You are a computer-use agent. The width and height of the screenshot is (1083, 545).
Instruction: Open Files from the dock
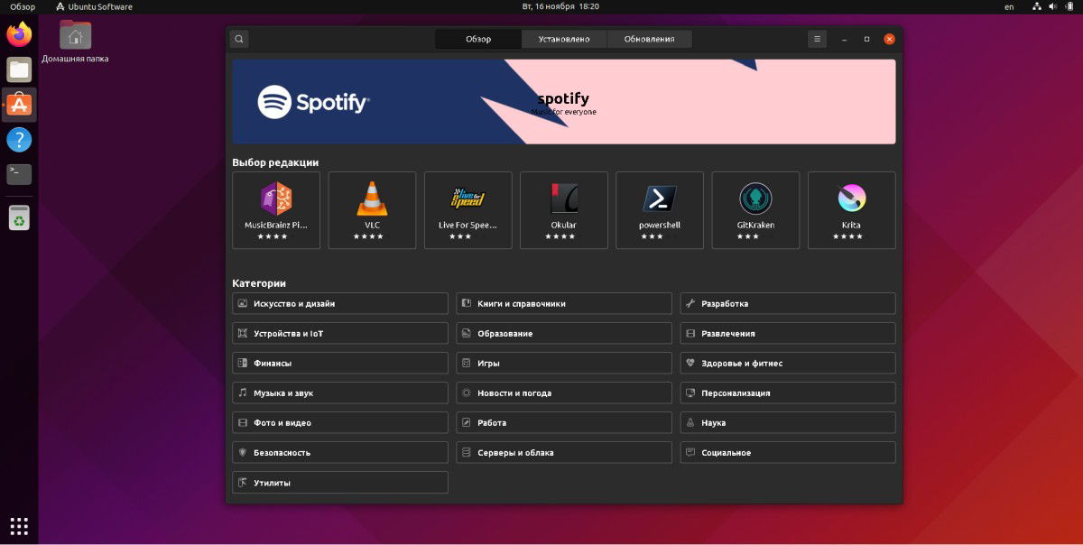tap(19, 69)
